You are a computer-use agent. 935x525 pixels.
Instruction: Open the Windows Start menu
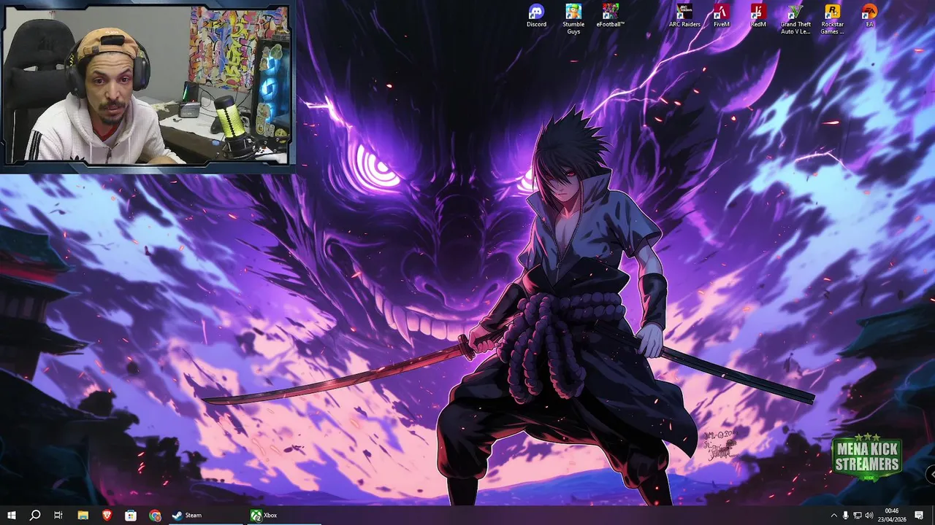point(12,515)
